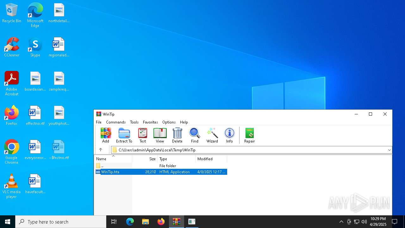Switch to WinRAR taskbar button
Screen dimensions: 405x228
176,222
